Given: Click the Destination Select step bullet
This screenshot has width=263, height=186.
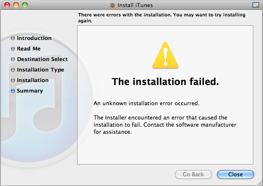Looking at the screenshot, I should [13, 59].
